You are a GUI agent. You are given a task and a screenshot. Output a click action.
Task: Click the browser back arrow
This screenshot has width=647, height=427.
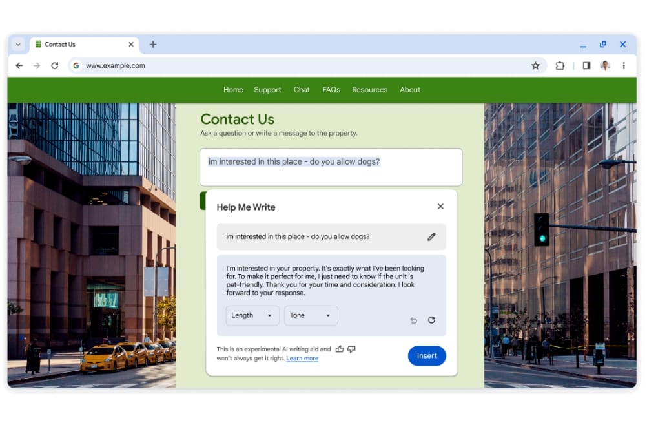[19, 66]
